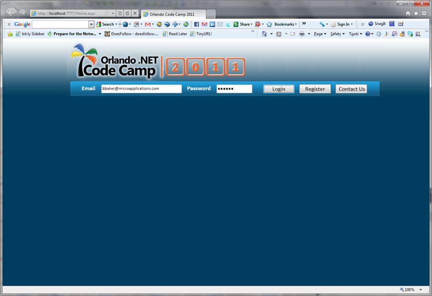Click into the Email input field
432x296 pixels.
[x=141, y=89]
